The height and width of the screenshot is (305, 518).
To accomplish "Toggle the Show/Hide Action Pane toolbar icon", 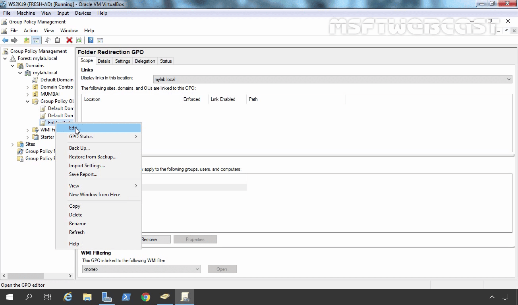I will (x=100, y=40).
